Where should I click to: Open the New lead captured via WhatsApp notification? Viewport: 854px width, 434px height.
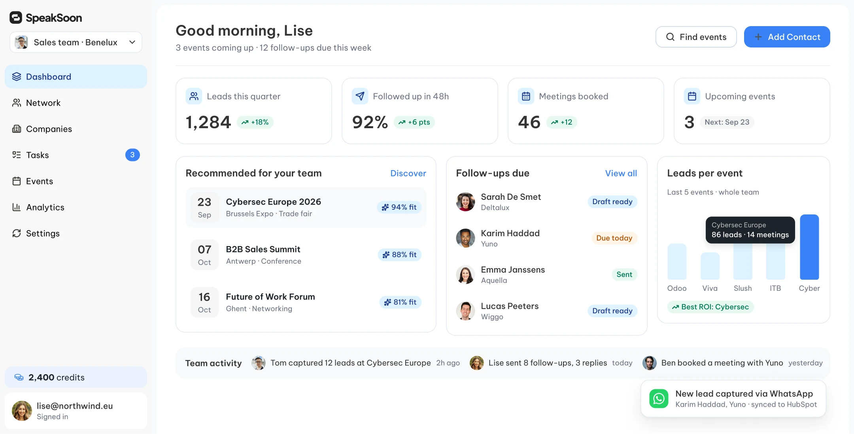[x=733, y=399]
